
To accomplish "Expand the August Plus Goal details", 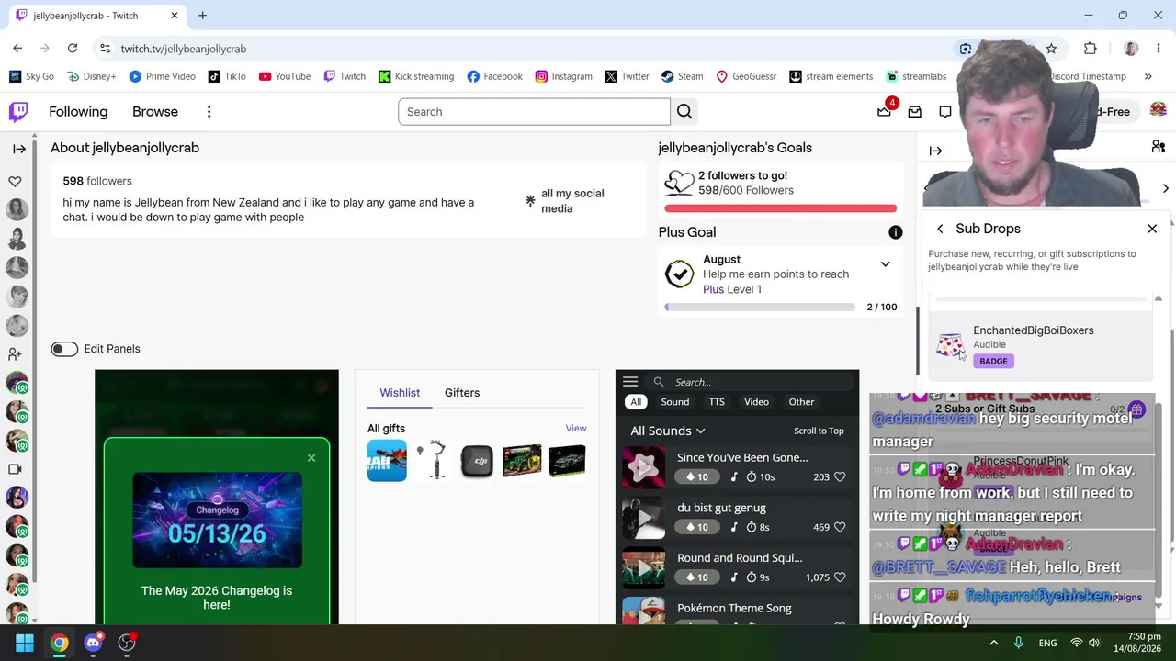I will click(885, 264).
